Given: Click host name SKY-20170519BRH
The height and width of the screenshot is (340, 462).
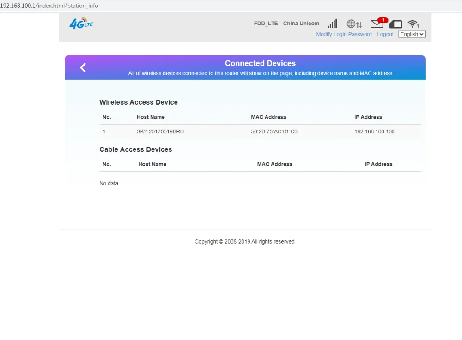Looking at the screenshot, I should click(x=160, y=131).
